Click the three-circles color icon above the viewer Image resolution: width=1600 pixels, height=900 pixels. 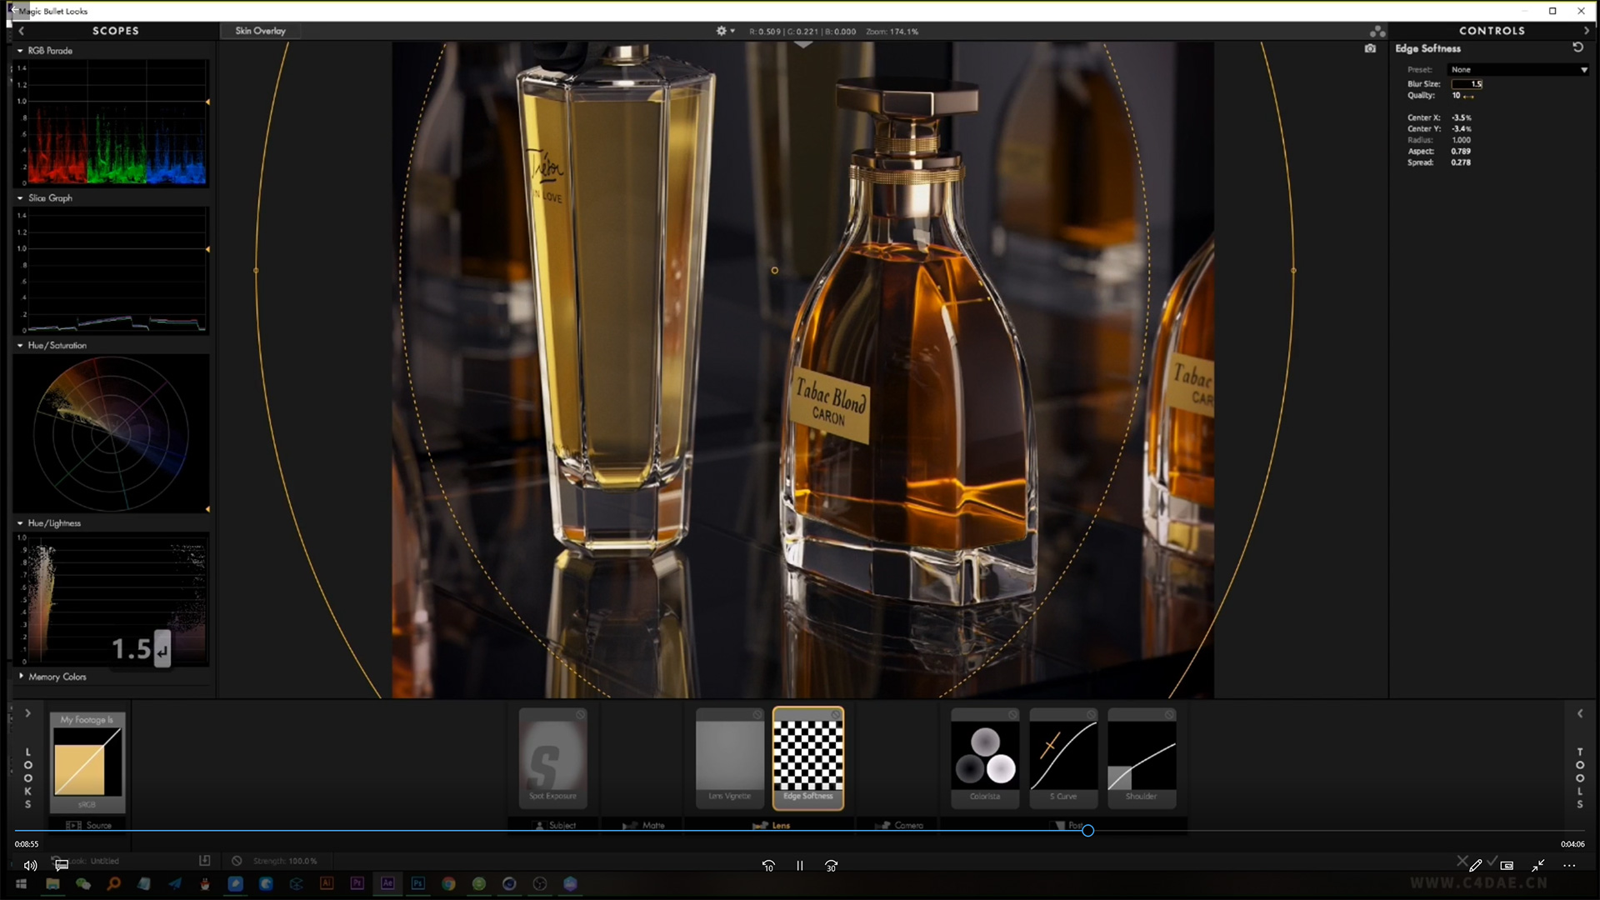click(1377, 31)
